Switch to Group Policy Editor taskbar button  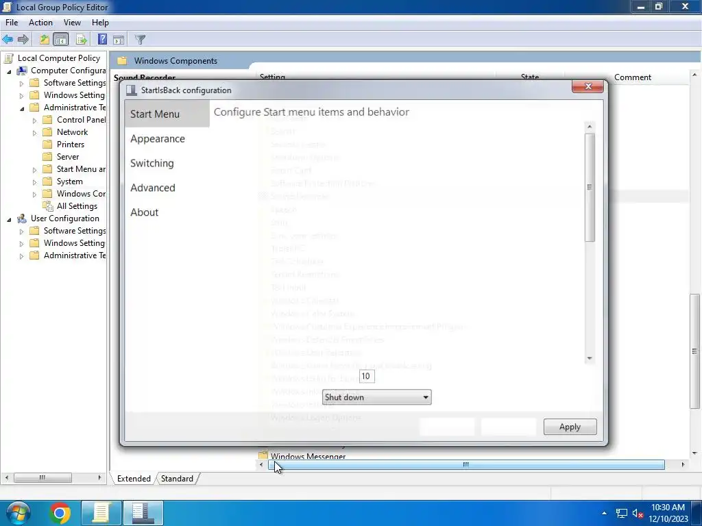click(x=101, y=513)
